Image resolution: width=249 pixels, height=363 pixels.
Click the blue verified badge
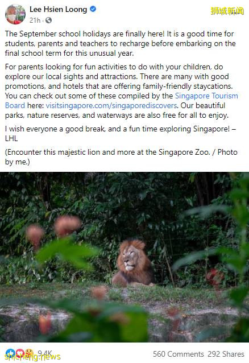93,9
